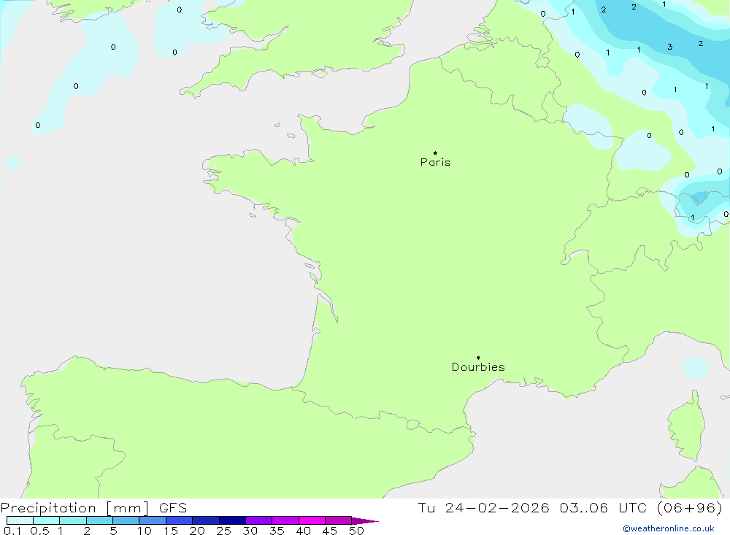Pick the 30–35 mm violet legend swatch

(258, 520)
